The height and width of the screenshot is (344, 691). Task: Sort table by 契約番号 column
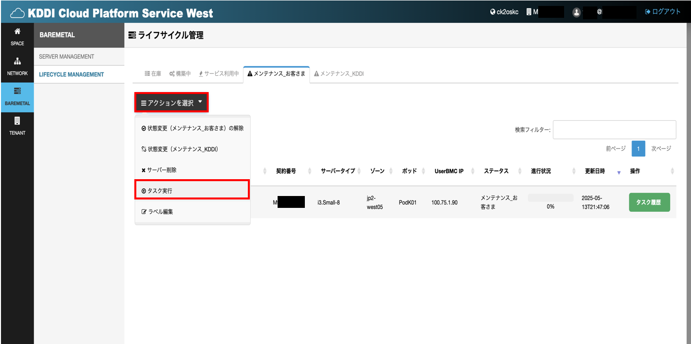(x=286, y=171)
